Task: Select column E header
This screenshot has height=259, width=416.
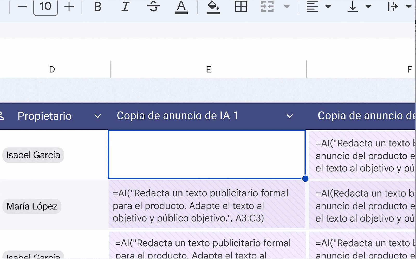Action: [x=208, y=69]
